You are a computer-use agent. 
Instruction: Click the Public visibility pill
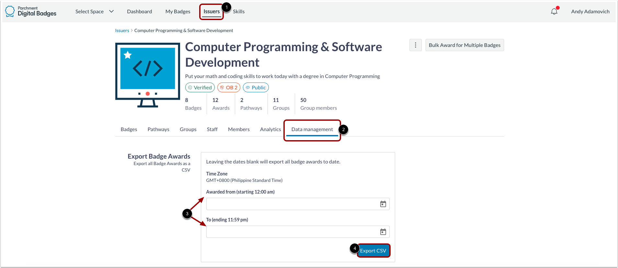click(x=256, y=87)
